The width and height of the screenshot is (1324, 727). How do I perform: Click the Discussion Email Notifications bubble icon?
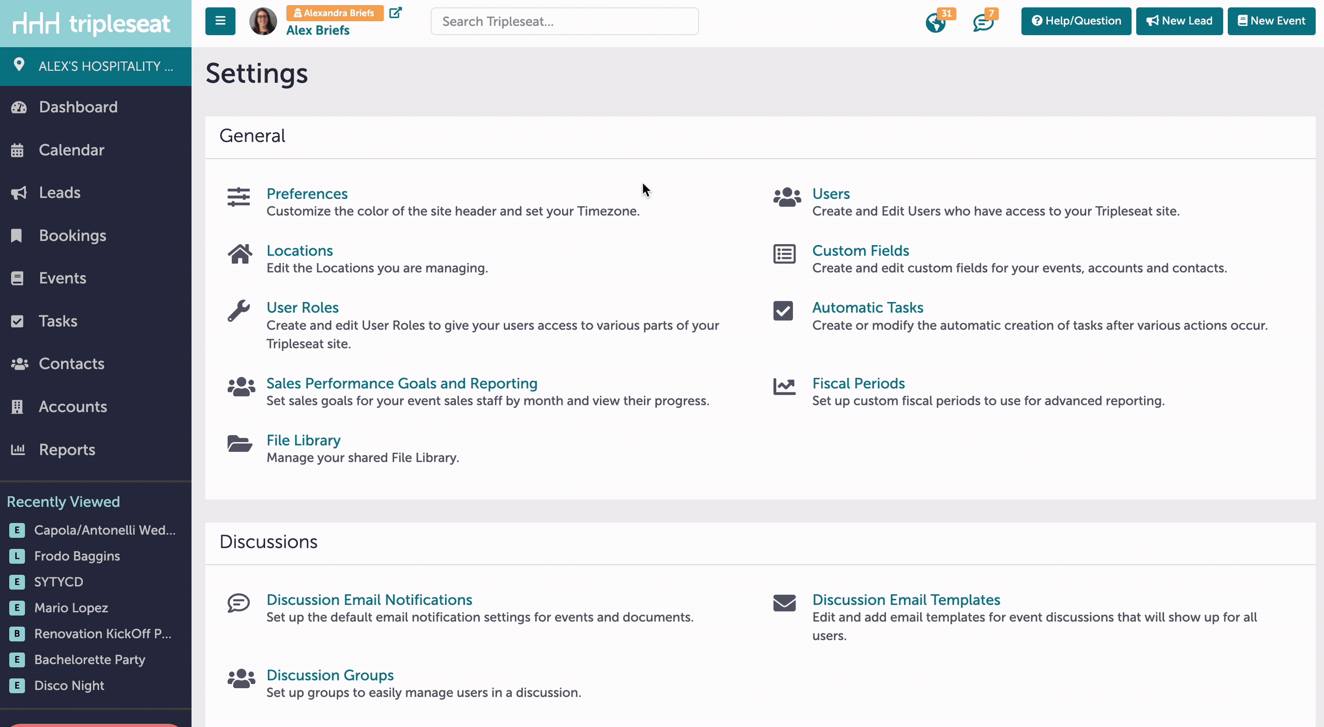coord(238,603)
